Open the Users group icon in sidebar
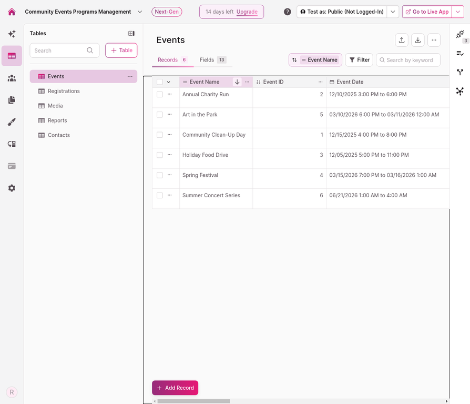The width and height of the screenshot is (470, 404). click(x=12, y=78)
